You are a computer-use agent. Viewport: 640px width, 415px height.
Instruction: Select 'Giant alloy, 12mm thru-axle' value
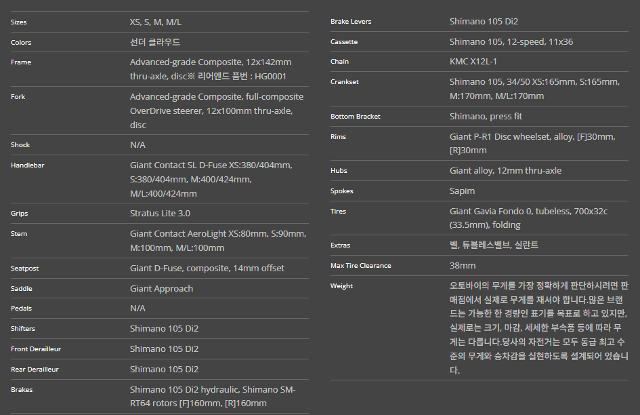pyautogui.click(x=505, y=170)
